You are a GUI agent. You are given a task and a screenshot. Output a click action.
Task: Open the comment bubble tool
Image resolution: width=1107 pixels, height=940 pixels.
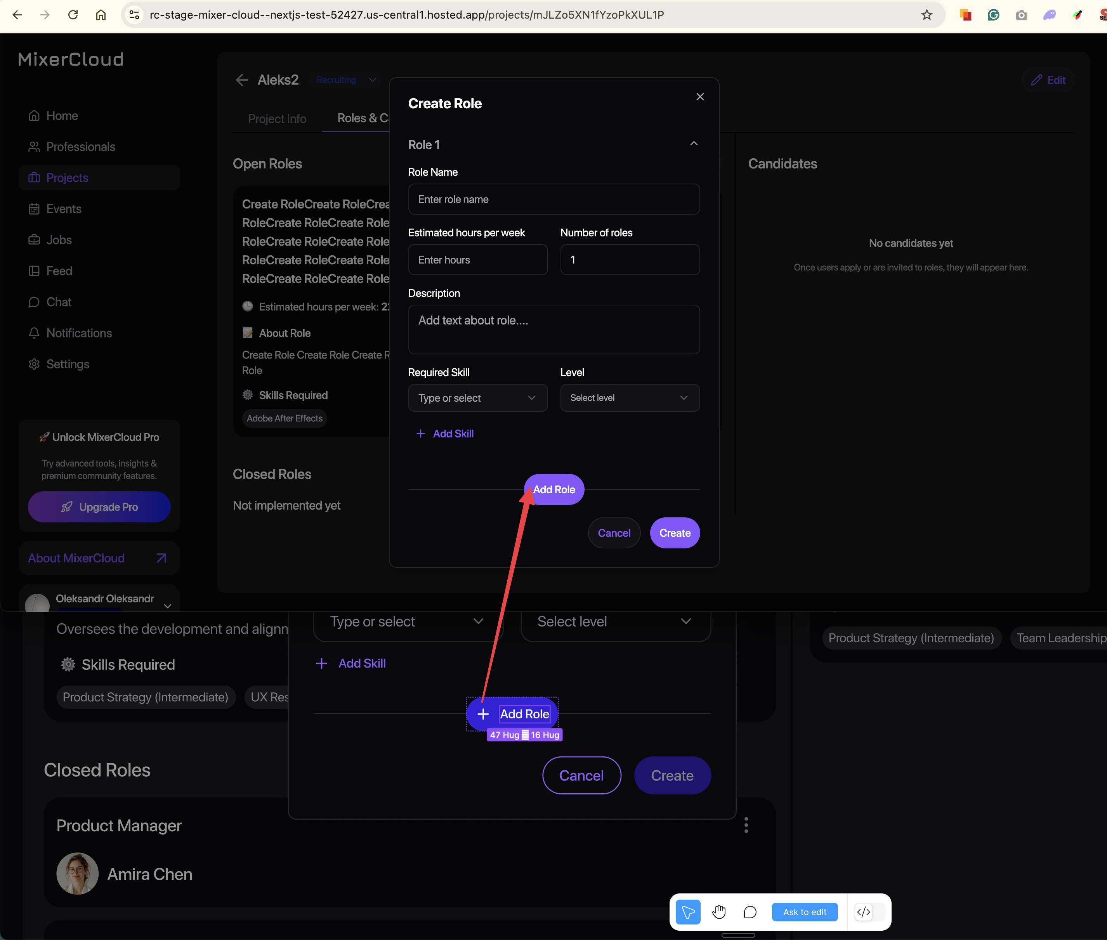[750, 912]
